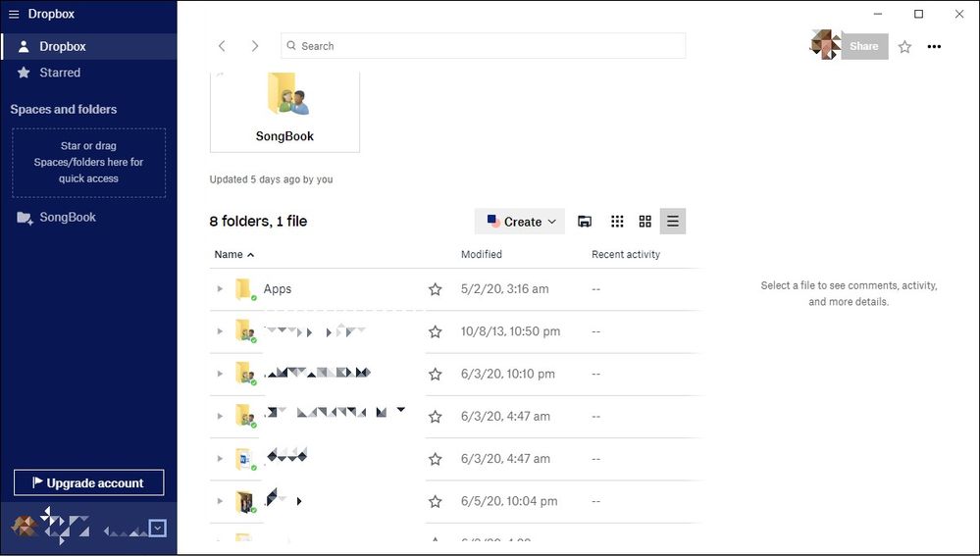980x556 pixels.
Task: Open the Apps folder
Action: pyautogui.click(x=278, y=288)
